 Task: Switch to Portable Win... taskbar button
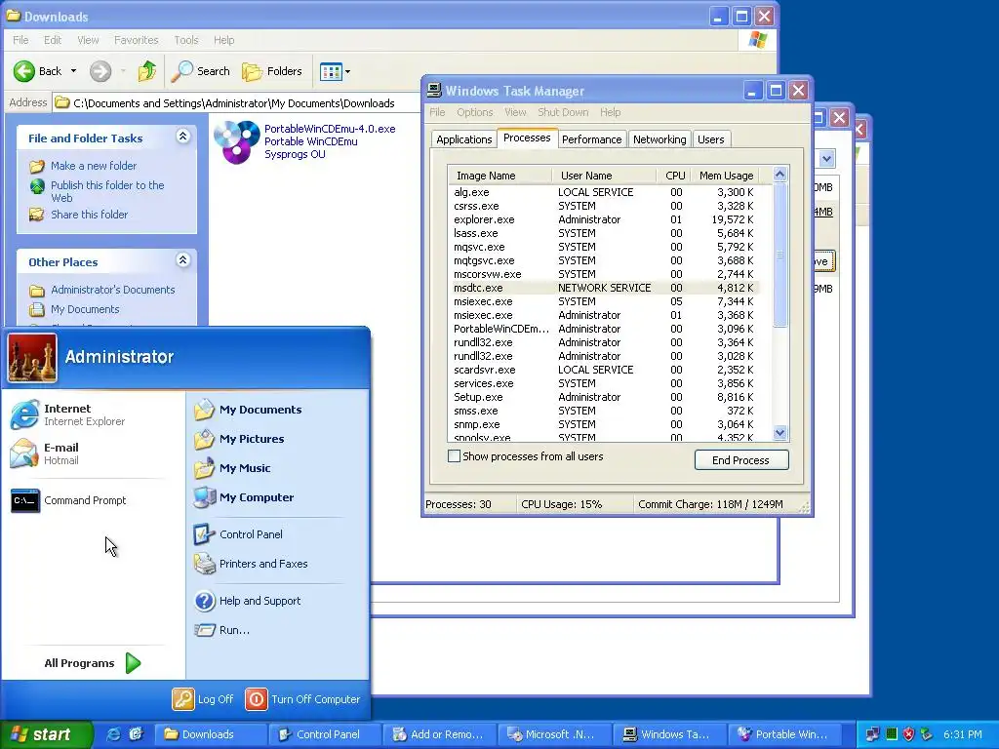point(783,734)
